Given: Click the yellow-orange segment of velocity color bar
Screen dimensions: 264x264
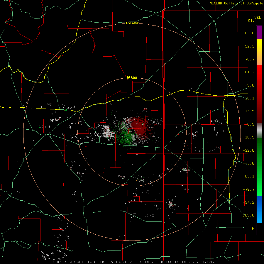Looking at the screenshot, I should [259, 52].
